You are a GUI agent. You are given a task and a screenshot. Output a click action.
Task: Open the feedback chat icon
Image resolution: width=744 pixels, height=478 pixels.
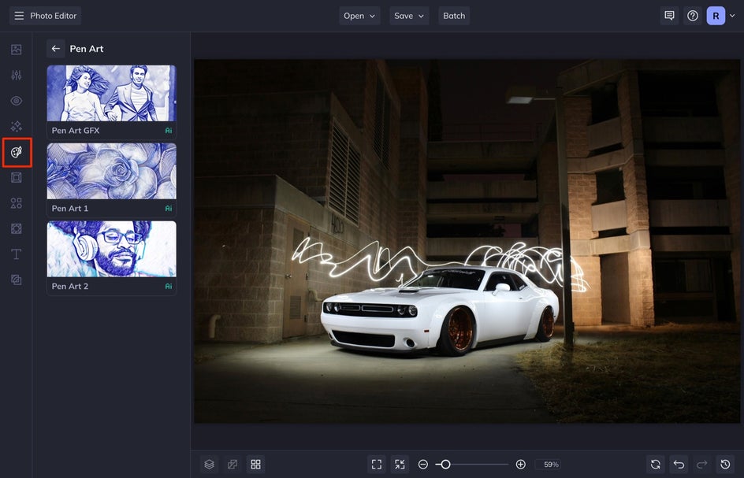[669, 16]
